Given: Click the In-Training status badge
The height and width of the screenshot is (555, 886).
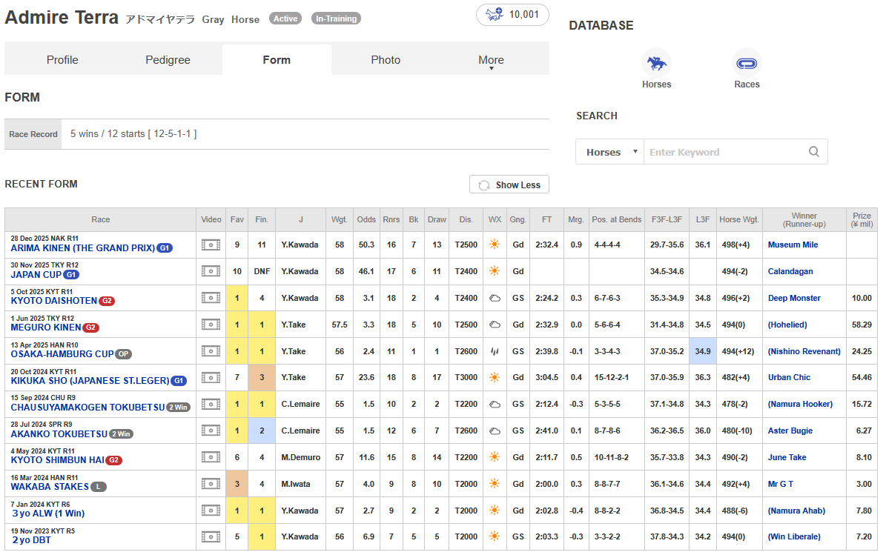Looking at the screenshot, I should coord(336,19).
